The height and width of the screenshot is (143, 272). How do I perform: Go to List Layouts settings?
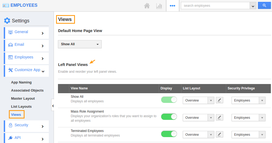click(x=21, y=107)
